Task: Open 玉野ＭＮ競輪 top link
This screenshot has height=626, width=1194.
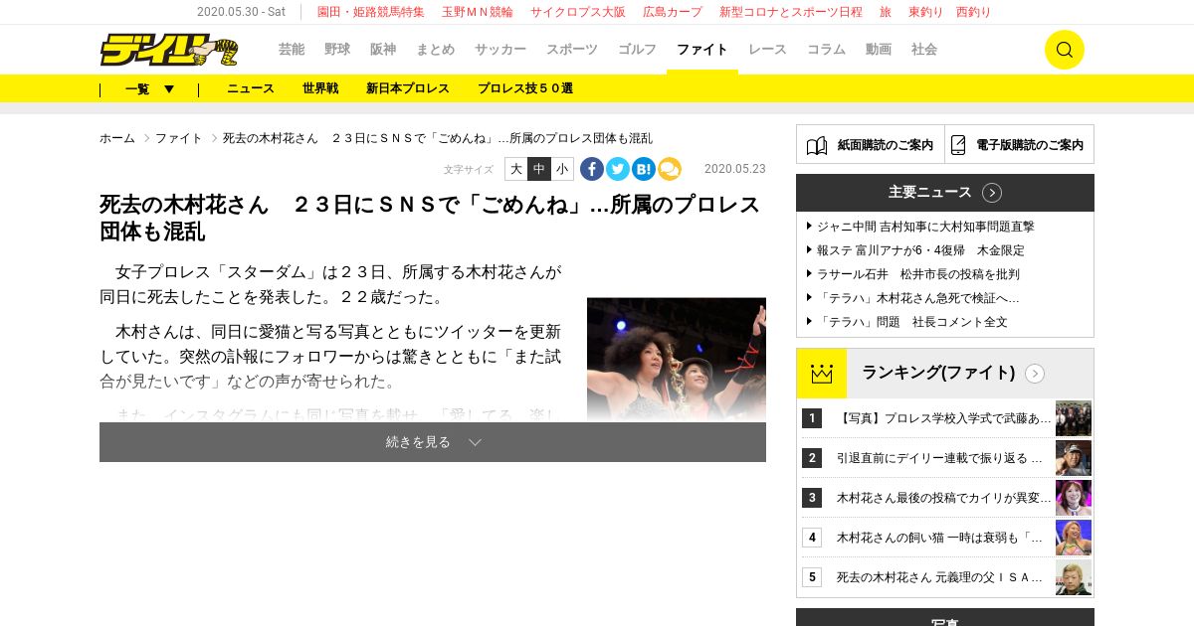Action: coord(478,12)
